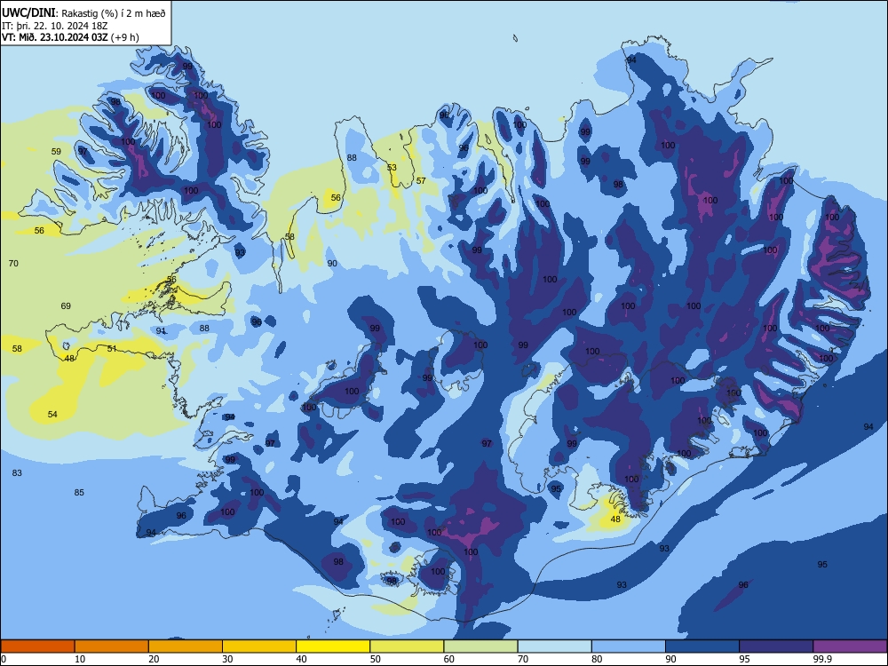This screenshot has height=666, width=888.
Task: Click the legend scale label '20'
Action: coord(154,659)
